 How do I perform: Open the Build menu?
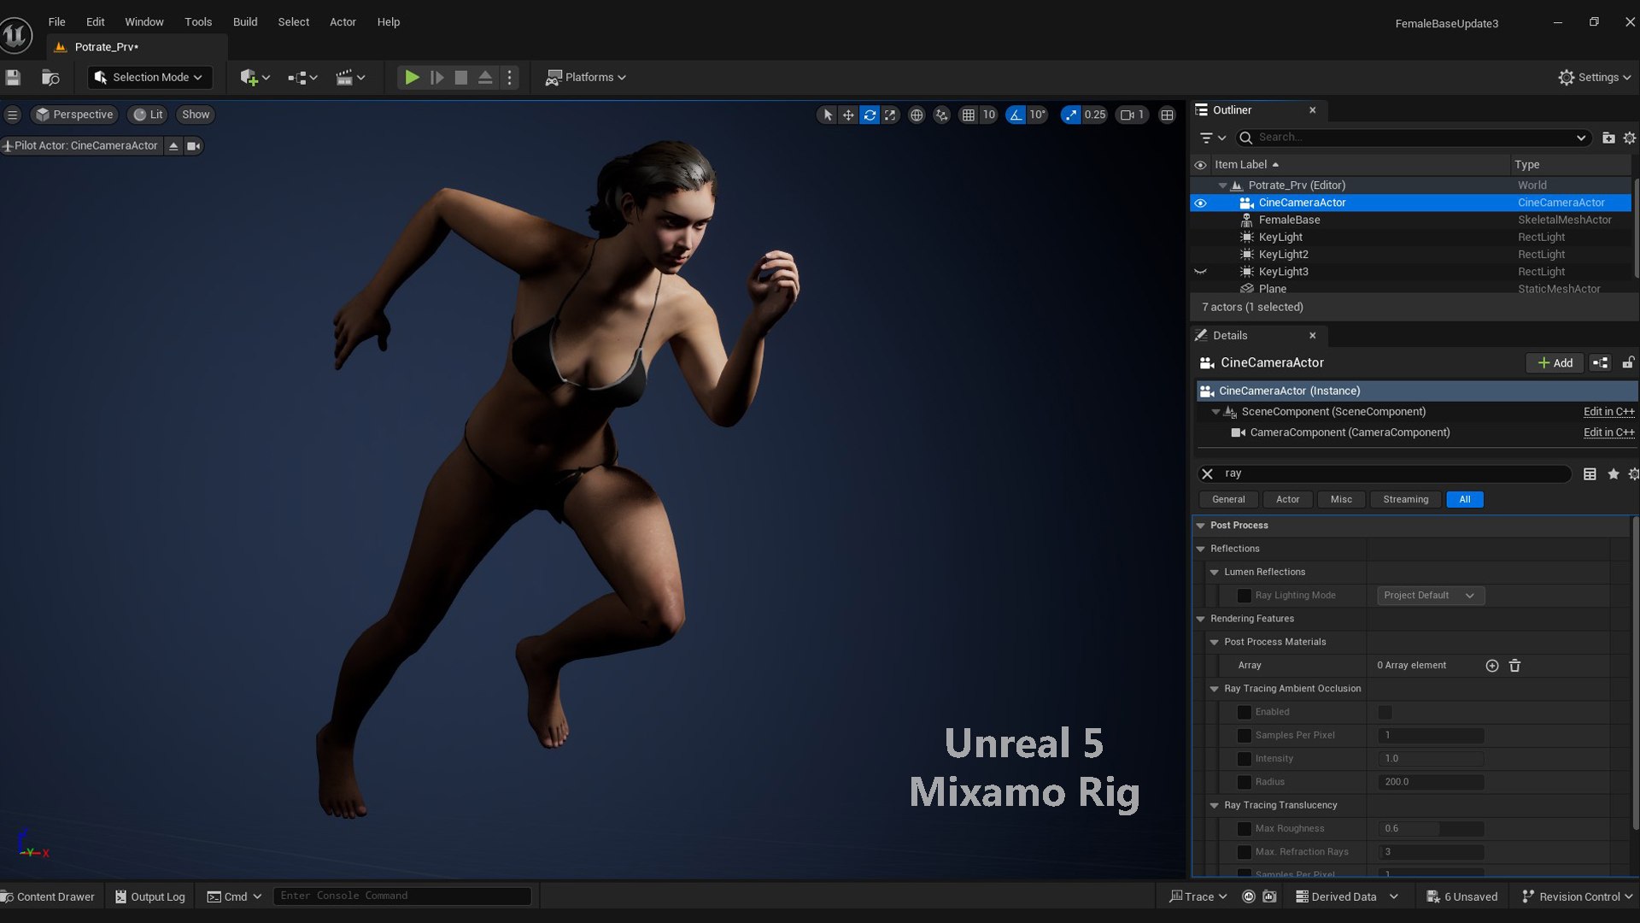point(245,22)
